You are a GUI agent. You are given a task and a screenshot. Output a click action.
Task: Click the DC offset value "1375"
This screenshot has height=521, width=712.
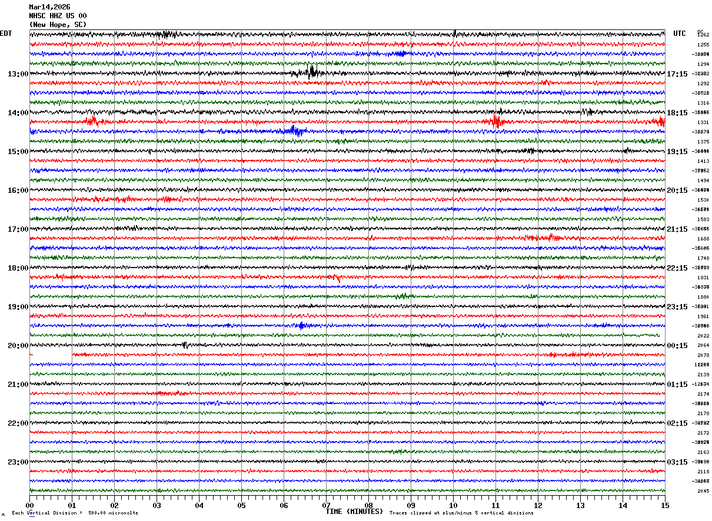coord(703,142)
